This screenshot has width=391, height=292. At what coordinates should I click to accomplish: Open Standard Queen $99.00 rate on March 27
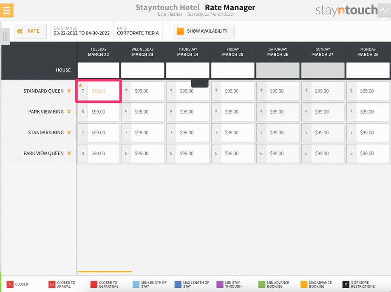[323, 91]
